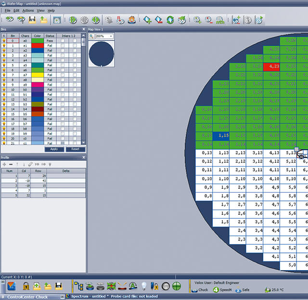Click the Safe status indicator

pyautogui.click(x=243, y=290)
